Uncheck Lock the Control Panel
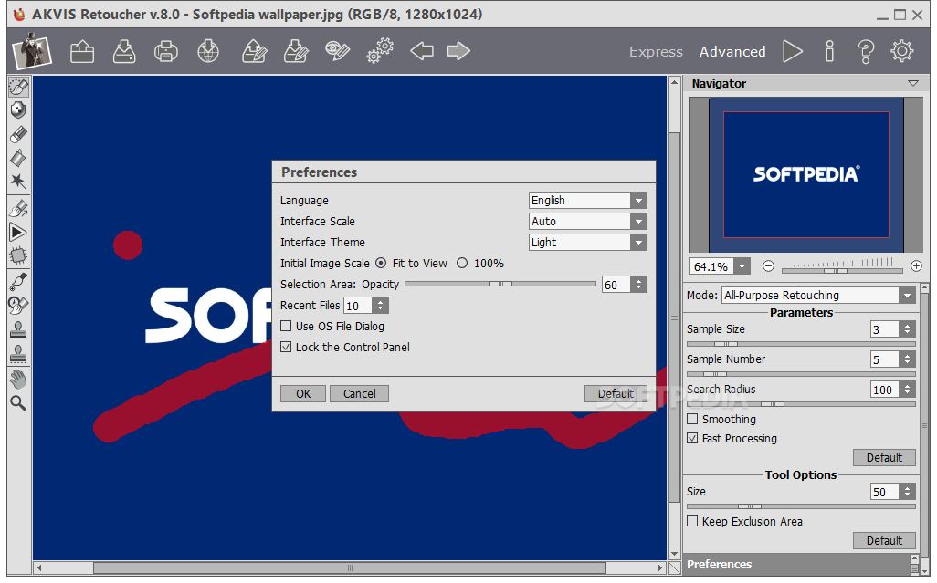 click(286, 347)
